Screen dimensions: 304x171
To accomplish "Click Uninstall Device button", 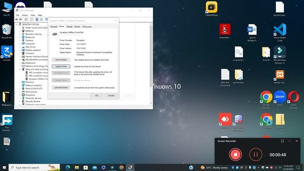I will click(61, 87).
